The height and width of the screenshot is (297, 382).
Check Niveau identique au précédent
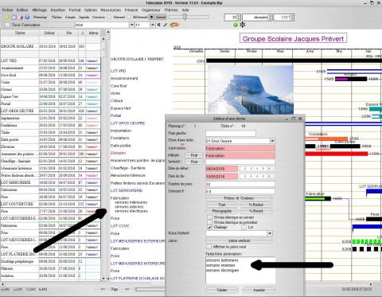point(209,222)
